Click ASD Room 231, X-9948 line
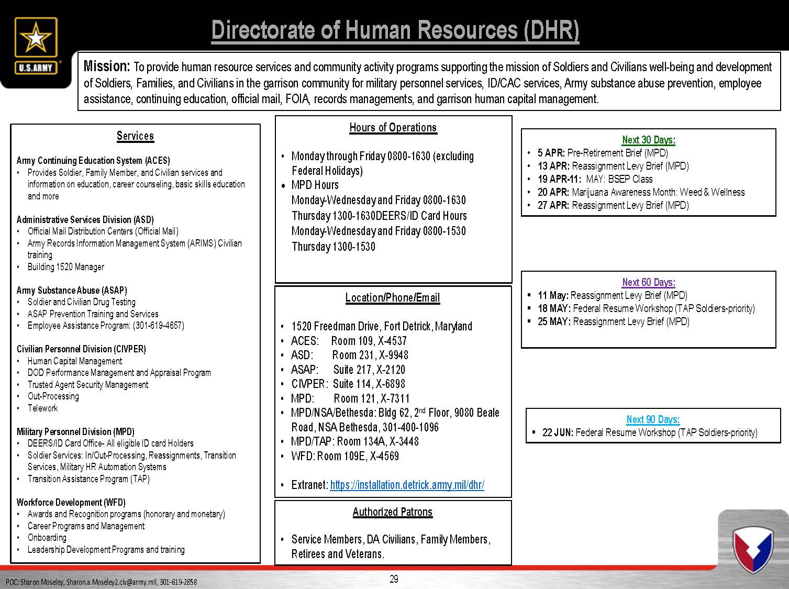This screenshot has width=789, height=589. tap(350, 355)
